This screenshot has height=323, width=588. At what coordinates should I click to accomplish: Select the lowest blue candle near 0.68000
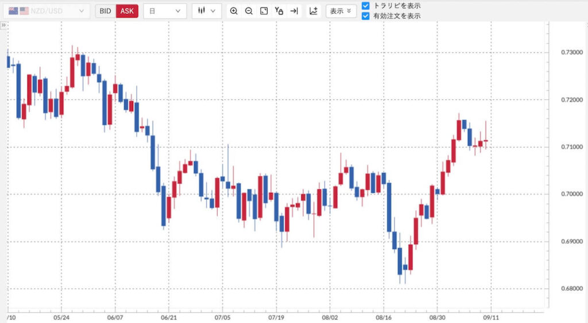pos(400,261)
